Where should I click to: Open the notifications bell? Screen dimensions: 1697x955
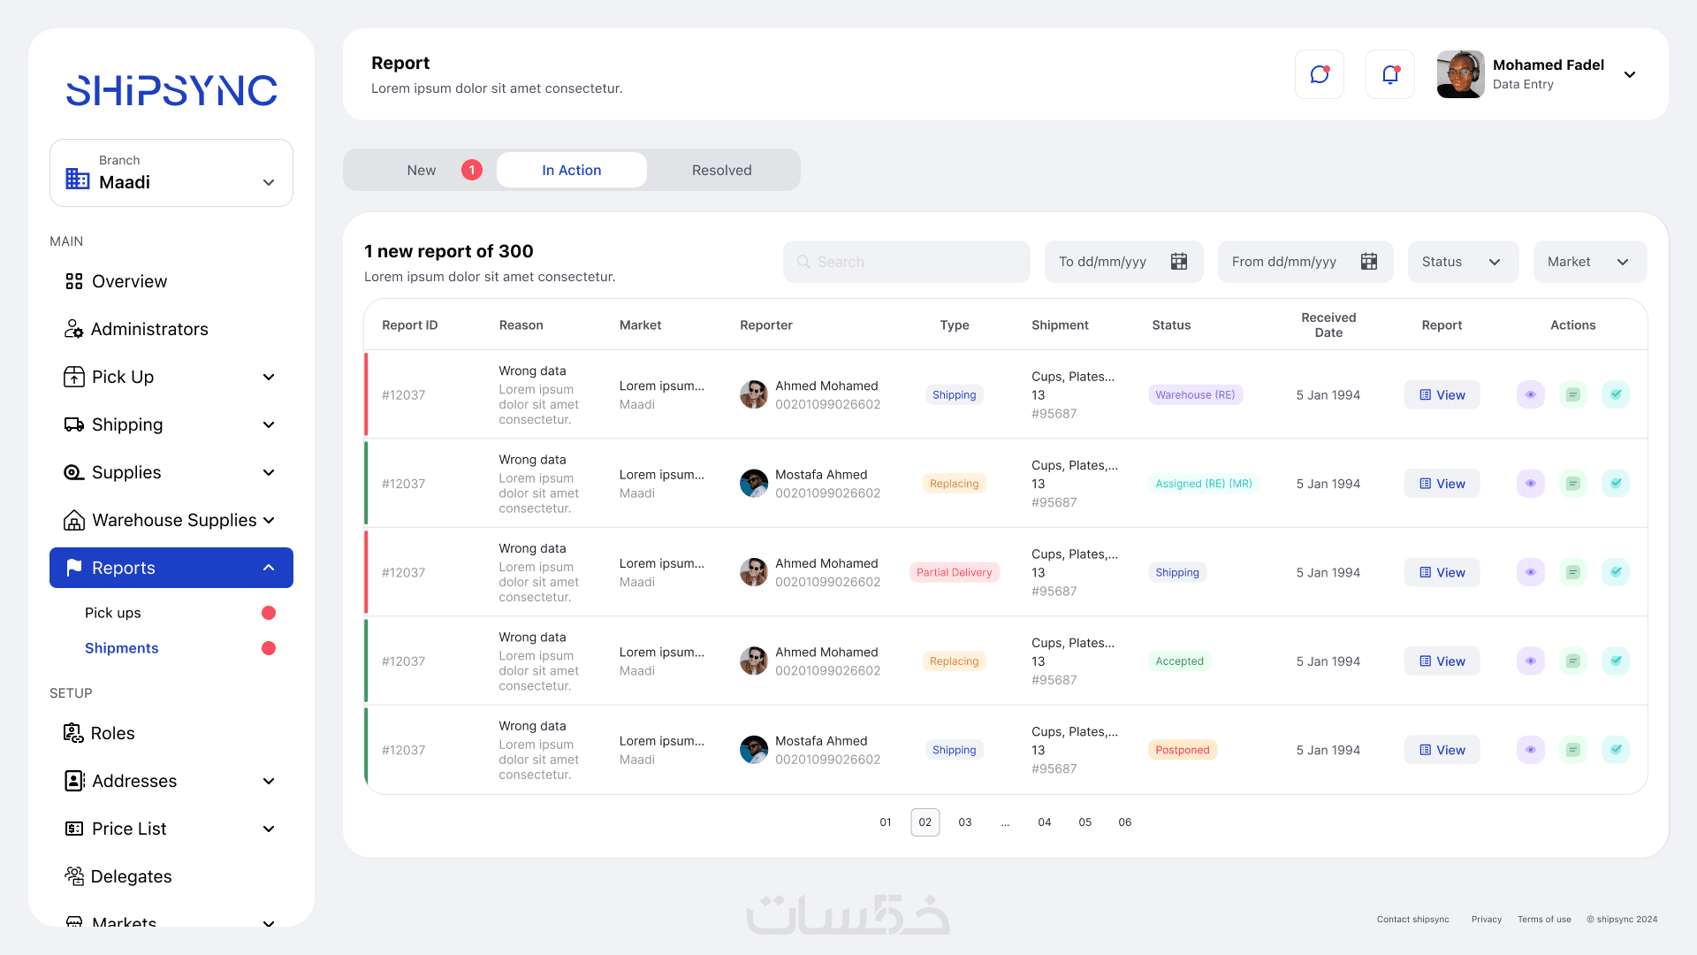[1389, 74]
